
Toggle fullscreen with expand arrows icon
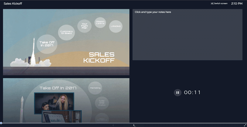pos(245,125)
